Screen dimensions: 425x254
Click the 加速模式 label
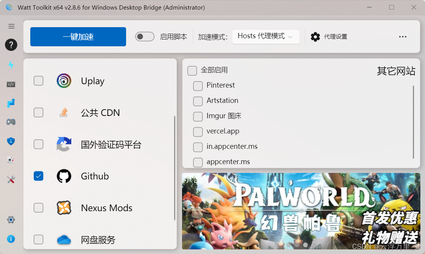pyautogui.click(x=213, y=37)
